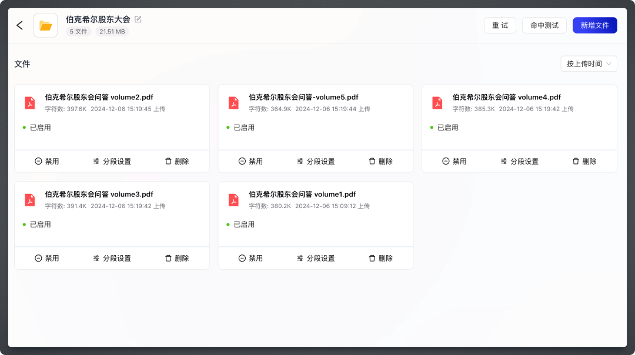Image resolution: width=635 pixels, height=355 pixels.
Task: Open 分段设置 for volume5.pdf
Action: point(316,161)
